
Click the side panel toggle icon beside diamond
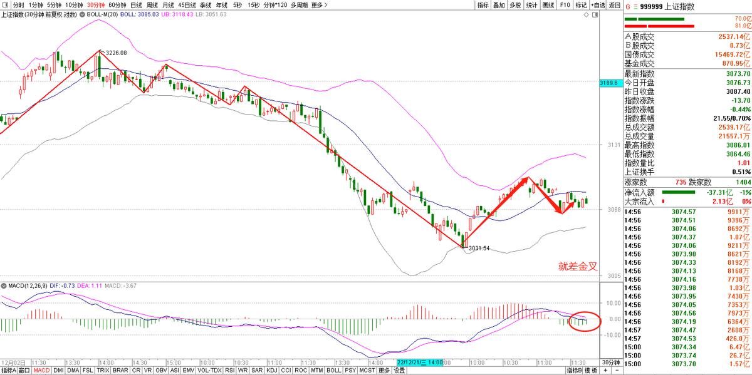(x=593, y=14)
